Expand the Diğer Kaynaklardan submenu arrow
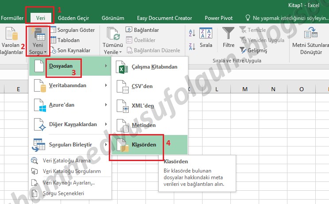The image size is (329, 204). coord(106,124)
